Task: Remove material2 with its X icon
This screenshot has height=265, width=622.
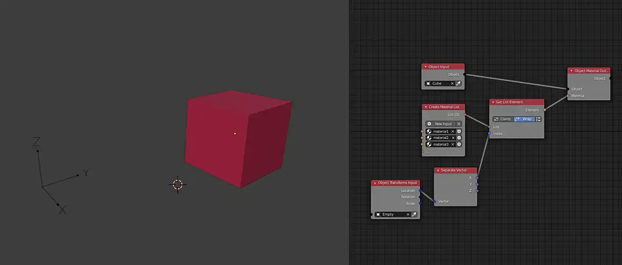Action: click(453, 138)
